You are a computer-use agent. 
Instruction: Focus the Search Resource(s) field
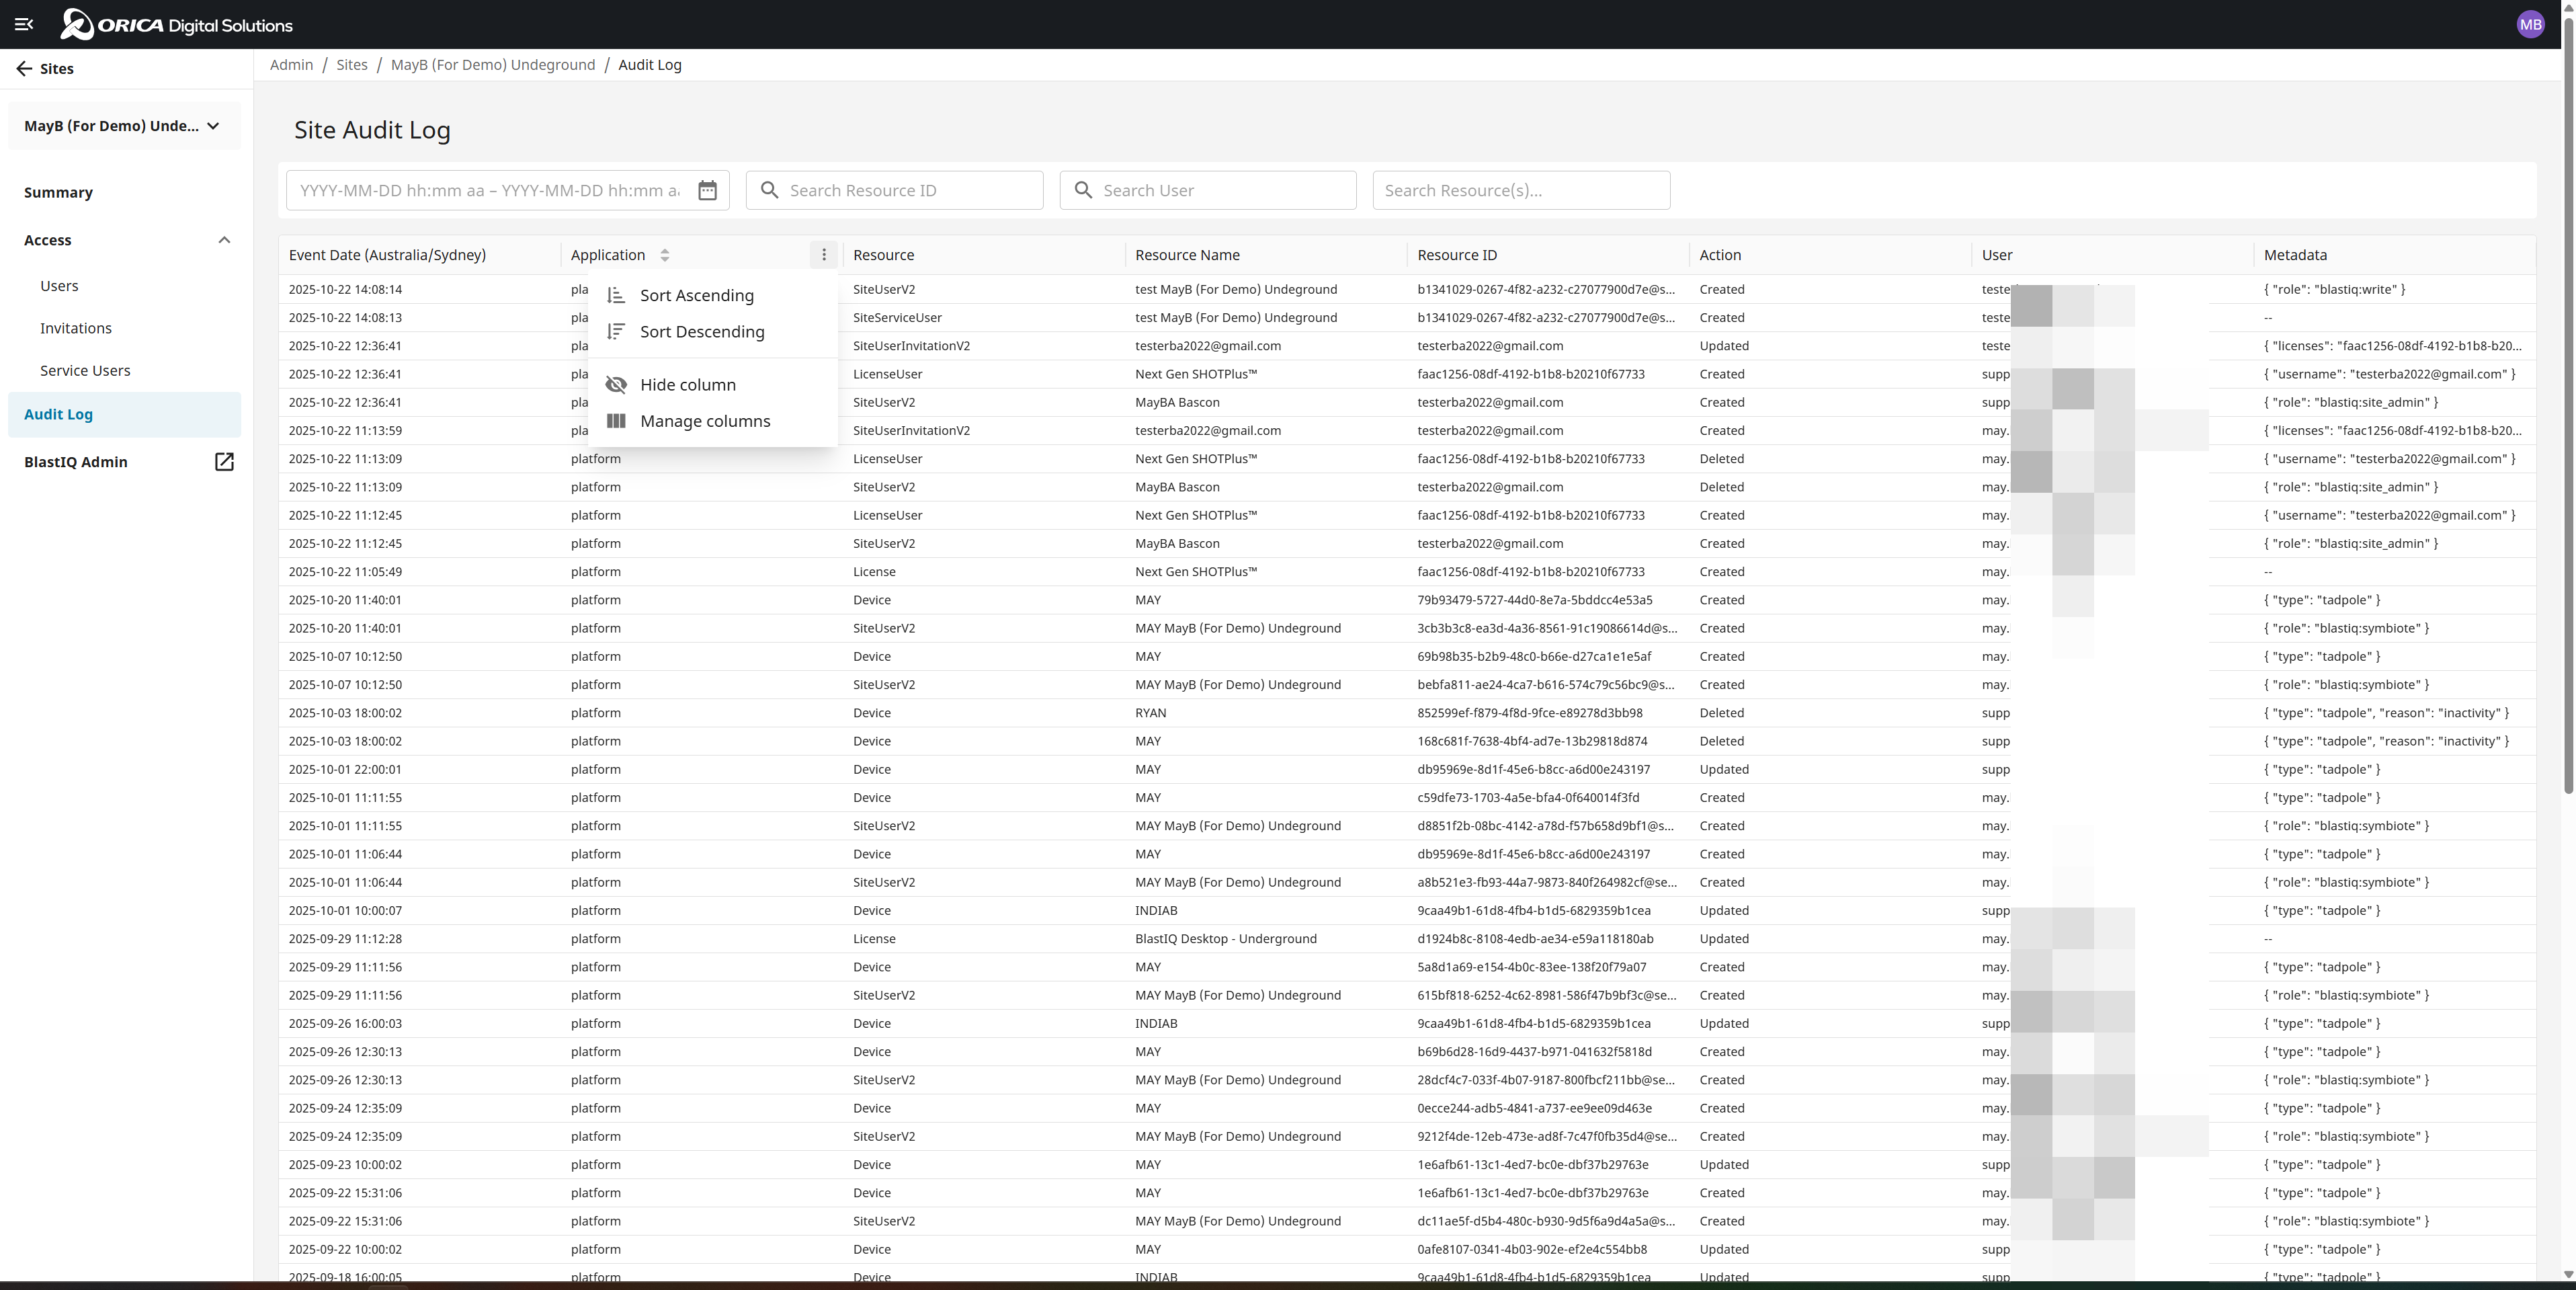point(1521,190)
